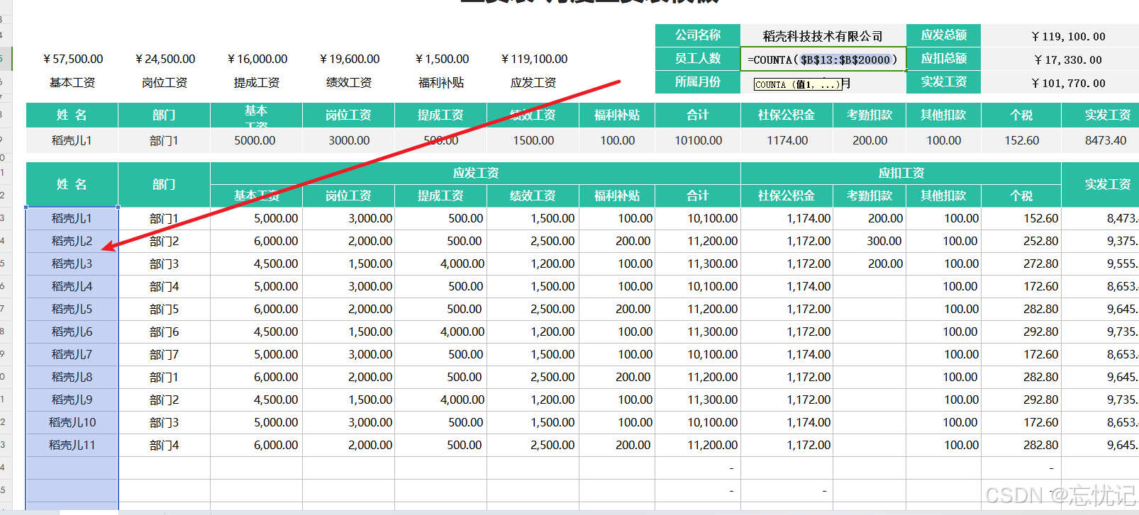Click the 10100.00 total in lookup row
This screenshot has width=1139, height=515.
coord(697,140)
